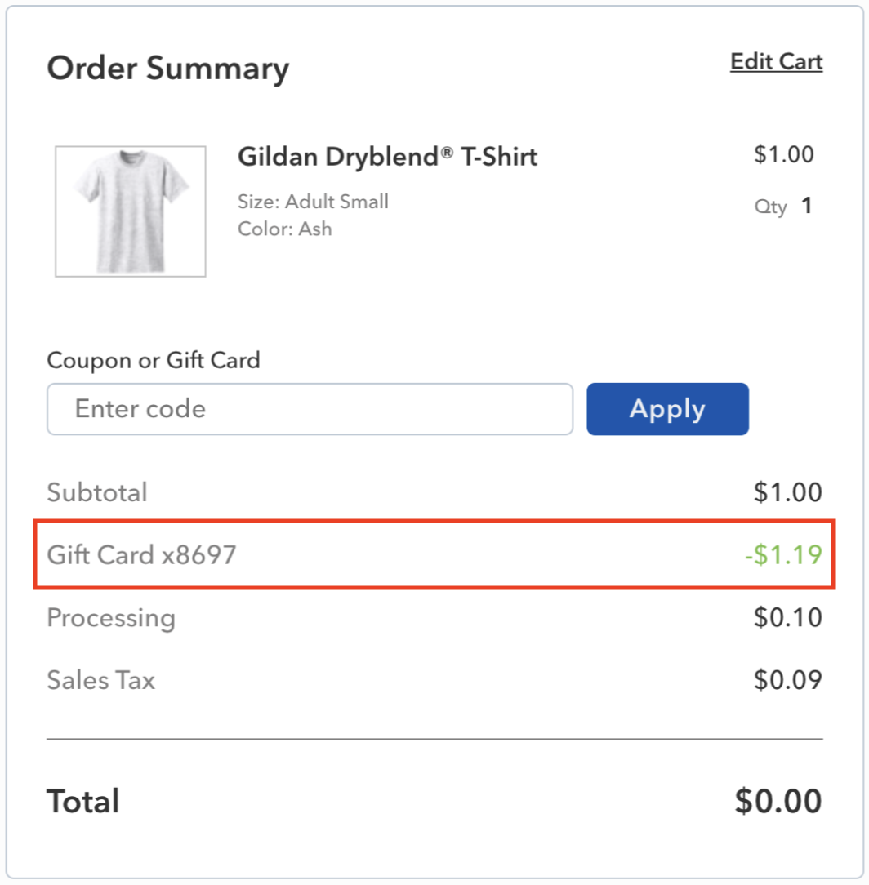Click the Gildan Dryblend T-Shirt title
Viewport: 869px width, 885px height.
[387, 157]
